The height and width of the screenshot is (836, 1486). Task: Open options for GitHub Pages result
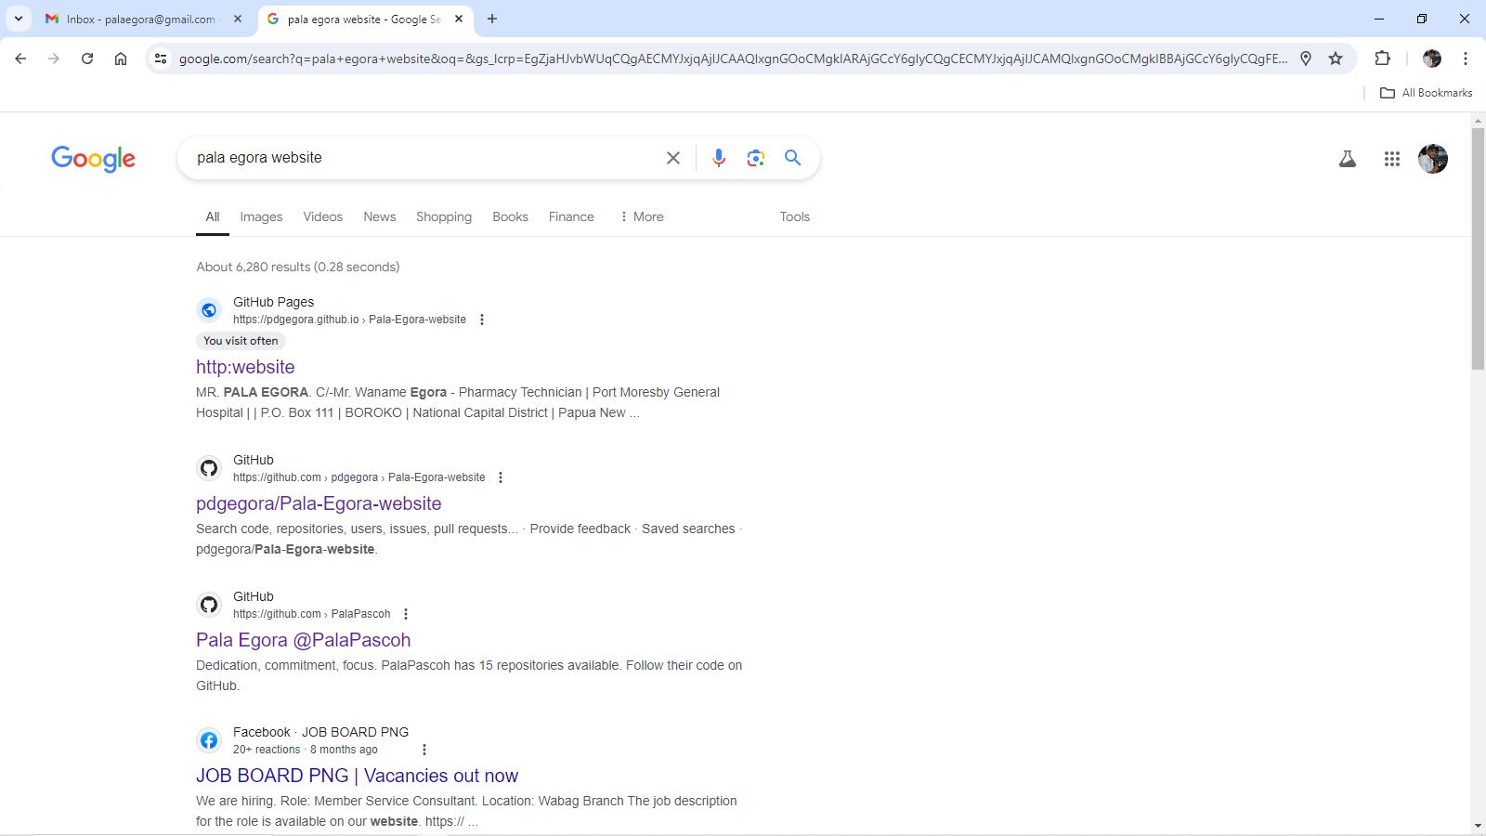tap(481, 320)
